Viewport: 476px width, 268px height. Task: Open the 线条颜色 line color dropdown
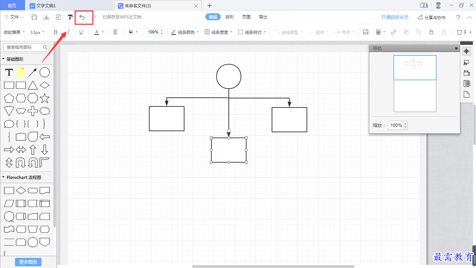coord(185,32)
